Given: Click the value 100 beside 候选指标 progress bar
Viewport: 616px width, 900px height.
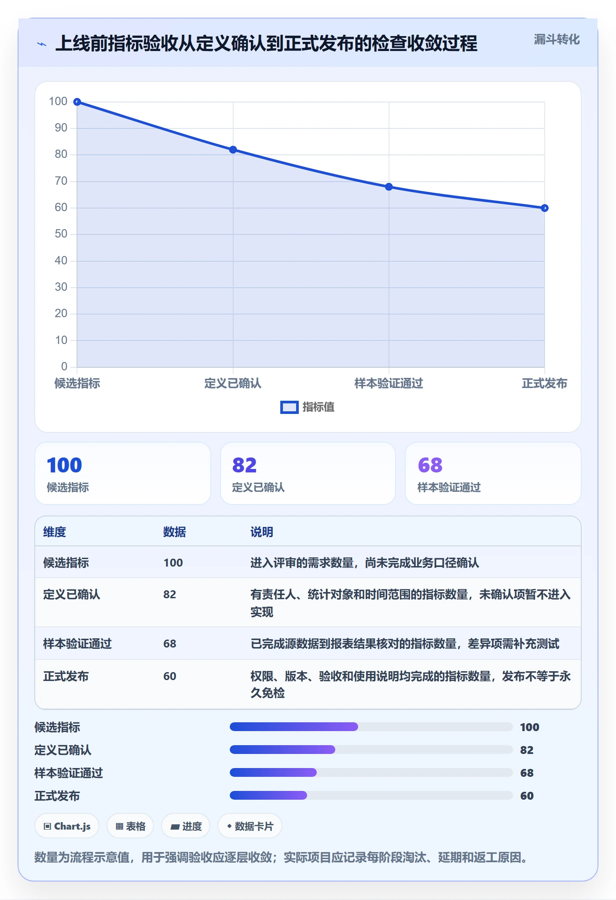Looking at the screenshot, I should tap(530, 727).
